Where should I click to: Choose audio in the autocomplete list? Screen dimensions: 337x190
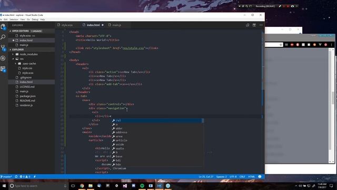click(157, 148)
